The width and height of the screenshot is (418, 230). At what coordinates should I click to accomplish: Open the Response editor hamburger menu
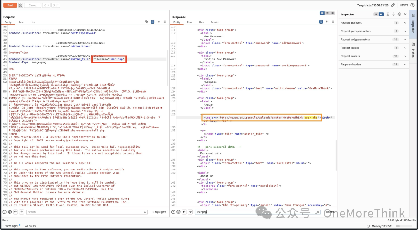(333, 22)
